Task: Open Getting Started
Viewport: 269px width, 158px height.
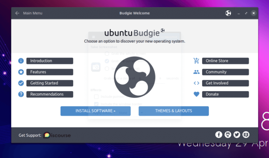Action: tap(49, 83)
